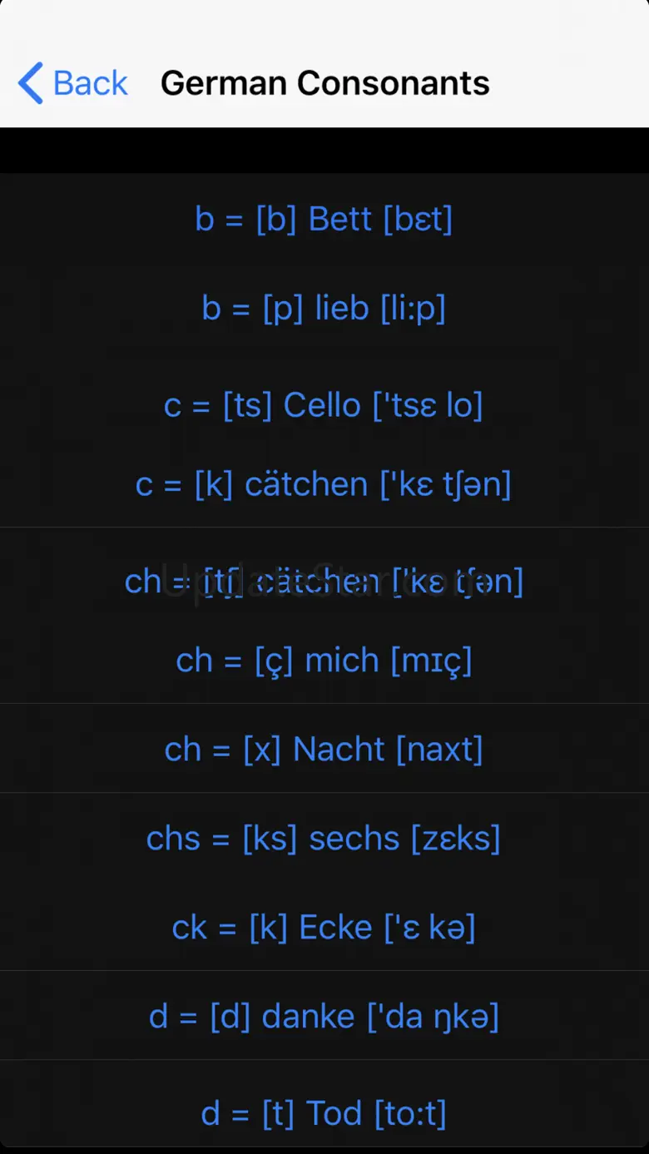Click the [mɪç] phonetic transcription
Screen dimensions: 649x1154
click(432, 661)
